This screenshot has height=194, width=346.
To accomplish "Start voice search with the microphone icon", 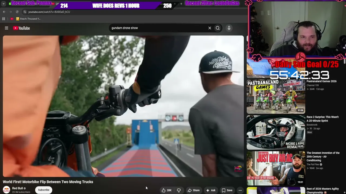I will pos(229,28).
